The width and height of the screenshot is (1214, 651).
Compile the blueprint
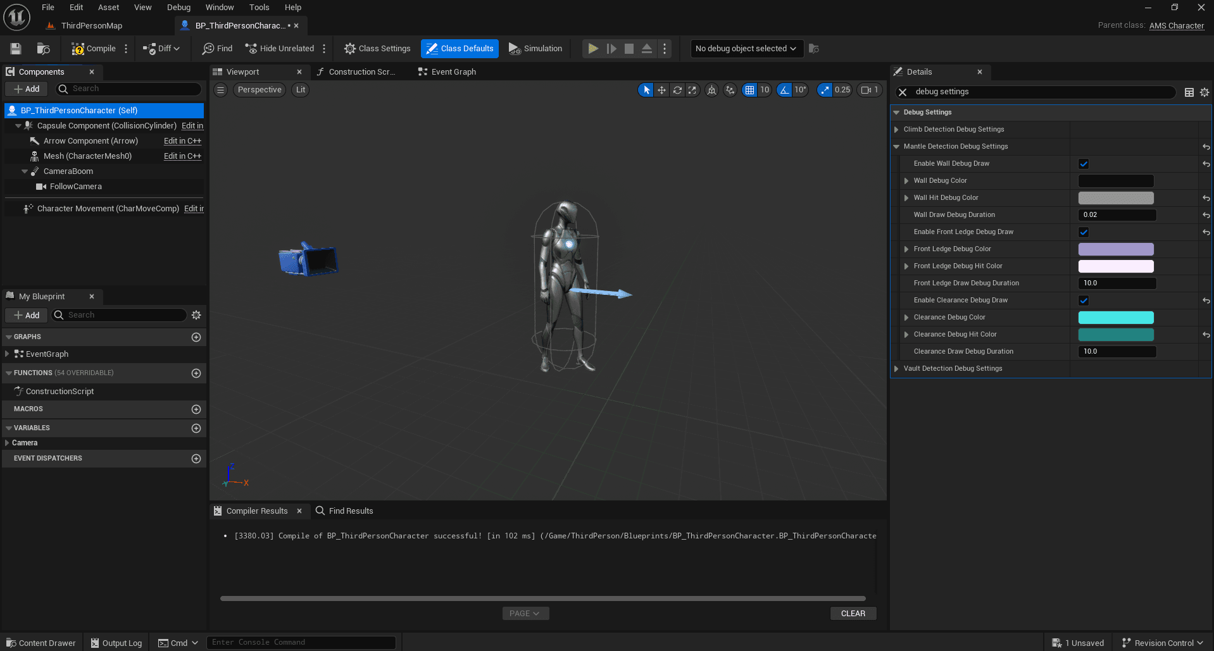coord(94,49)
